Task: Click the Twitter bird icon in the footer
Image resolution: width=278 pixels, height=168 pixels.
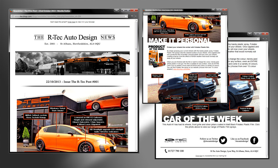Action: coord(223,140)
